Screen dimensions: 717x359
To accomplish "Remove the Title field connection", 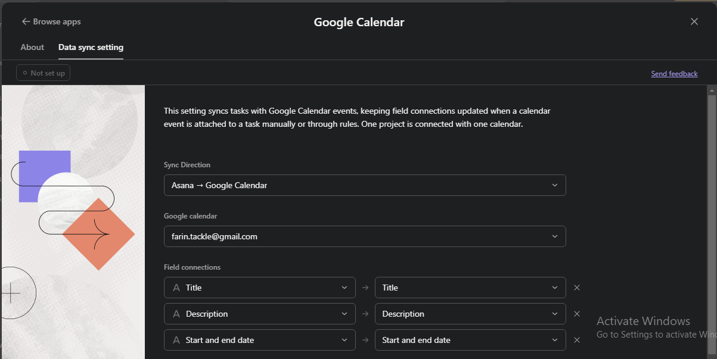I will pos(576,288).
